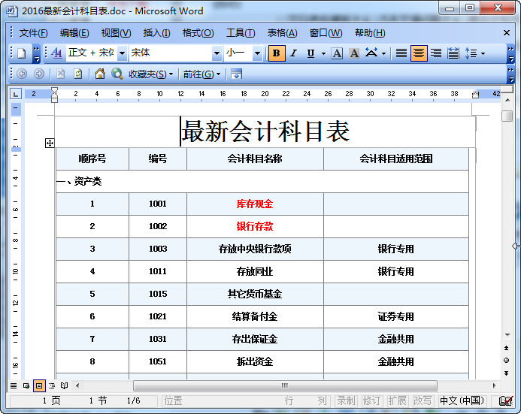Create a new blank document
Screen dimensions: 521x414
[22, 53]
